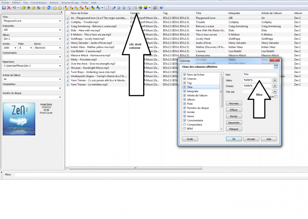Enable the Compositeur column checkbox
The width and height of the screenshot is (308, 219).
pyautogui.click(x=185, y=125)
